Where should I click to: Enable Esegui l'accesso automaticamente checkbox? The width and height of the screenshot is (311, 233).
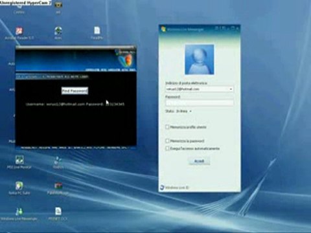click(167, 148)
